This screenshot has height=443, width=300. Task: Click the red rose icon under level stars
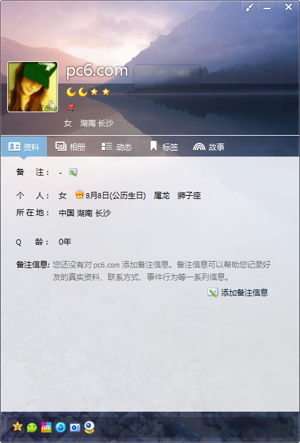[71, 108]
